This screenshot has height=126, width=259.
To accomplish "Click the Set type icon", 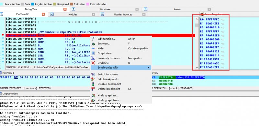I will pos(93,44).
